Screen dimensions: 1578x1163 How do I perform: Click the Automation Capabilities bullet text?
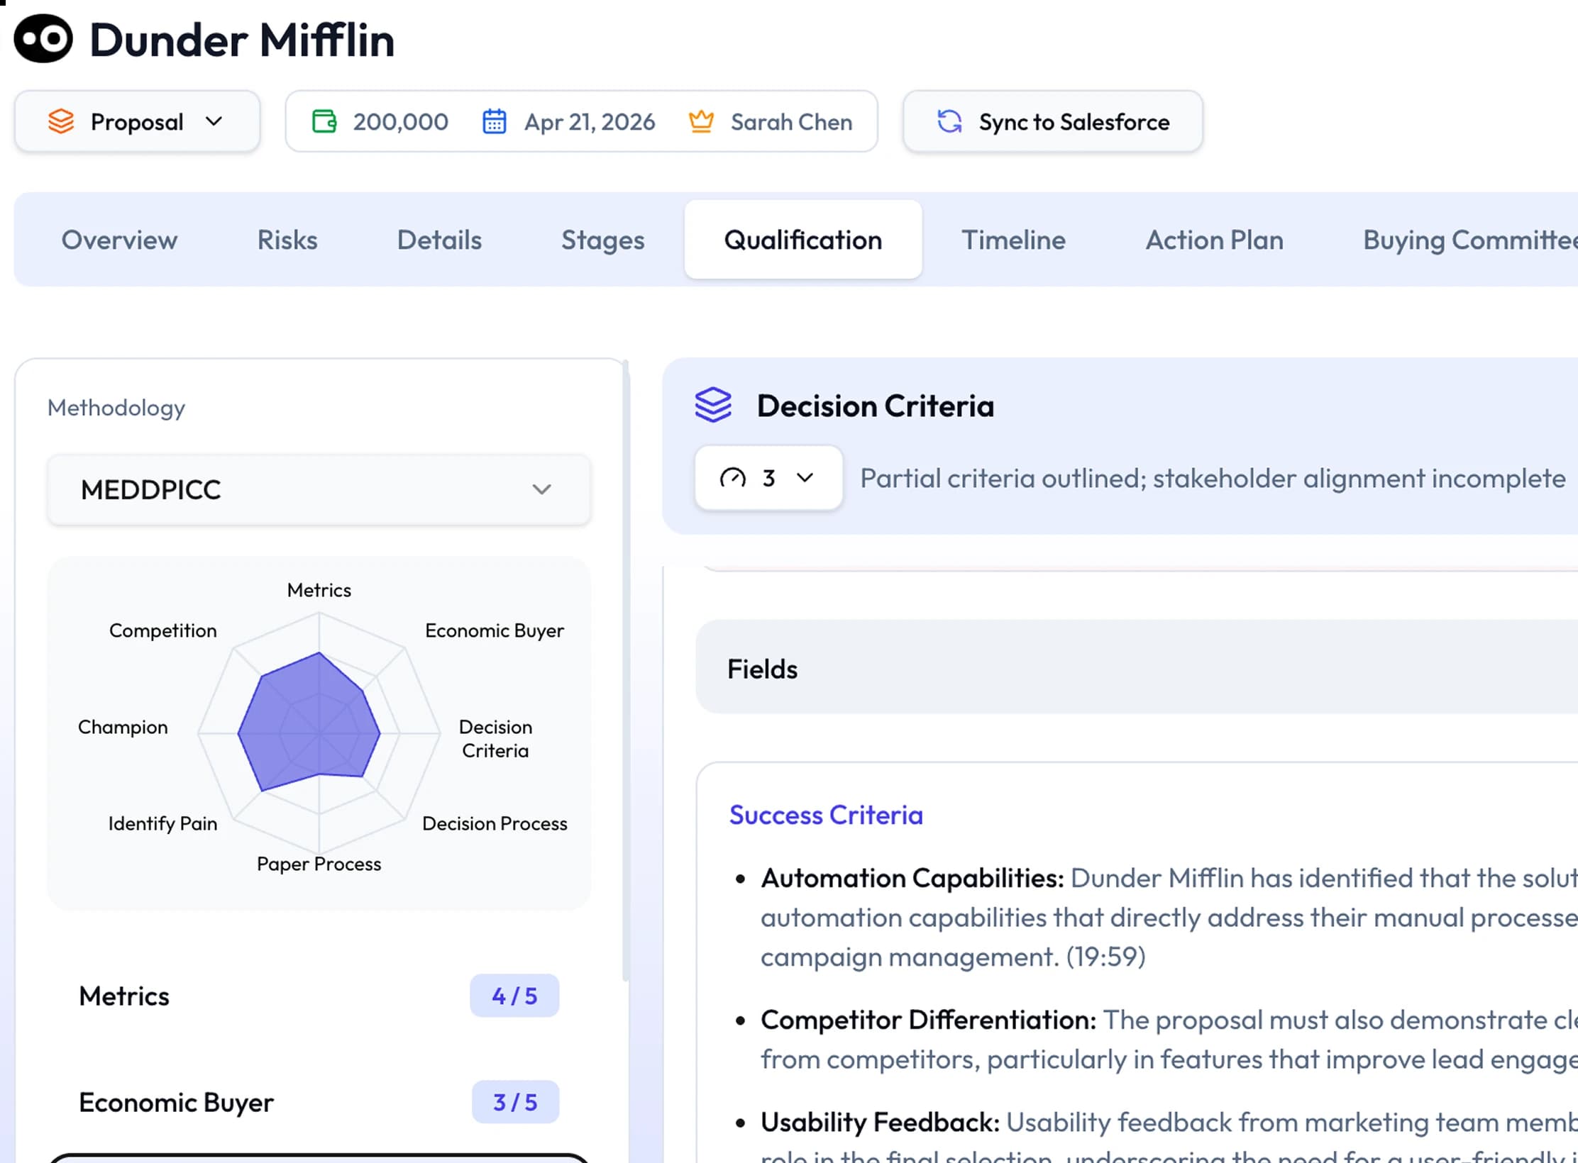coord(1169,917)
